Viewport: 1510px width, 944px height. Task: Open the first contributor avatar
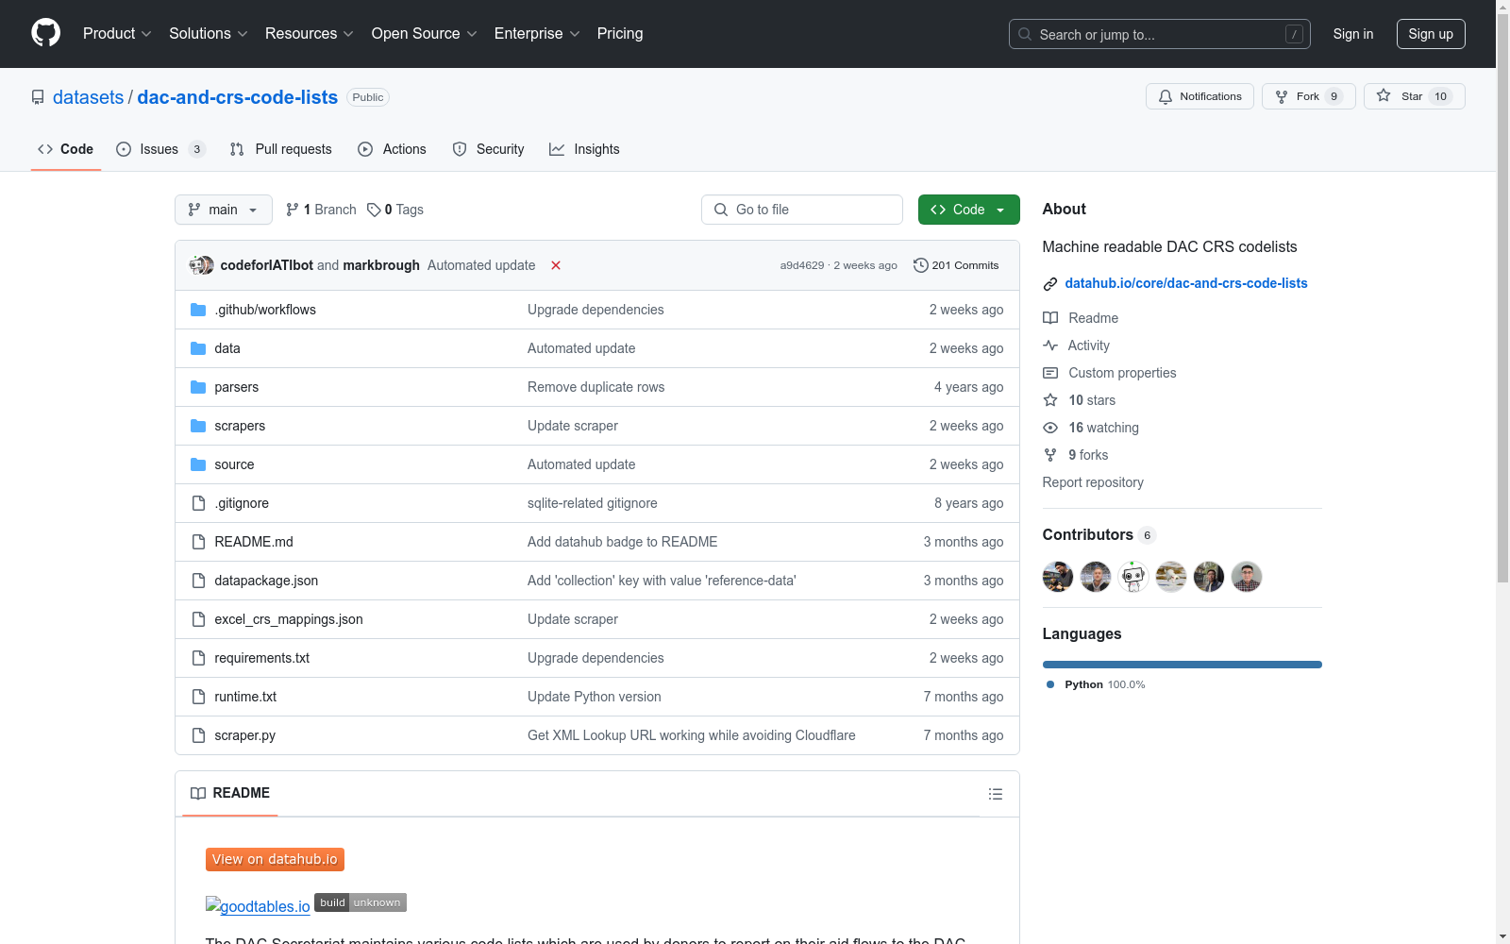pyautogui.click(x=1058, y=577)
